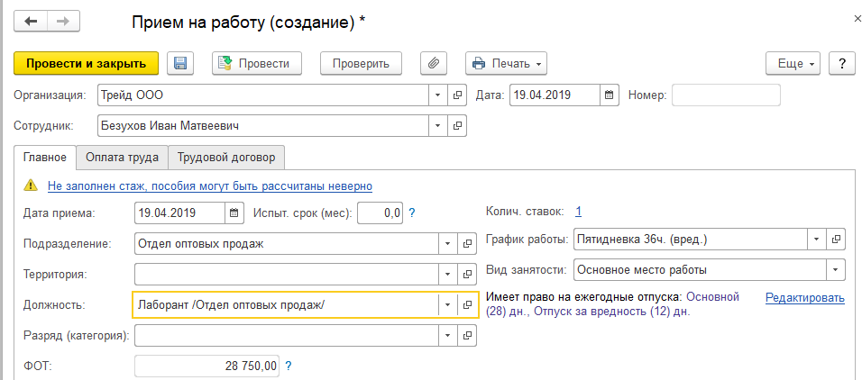Switch to the Оплата труда tab

(x=122, y=158)
